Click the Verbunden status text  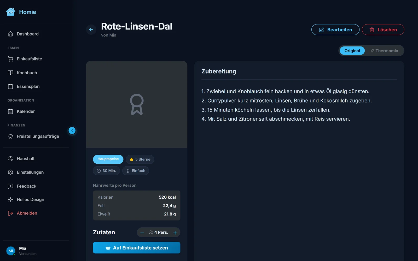click(x=28, y=254)
